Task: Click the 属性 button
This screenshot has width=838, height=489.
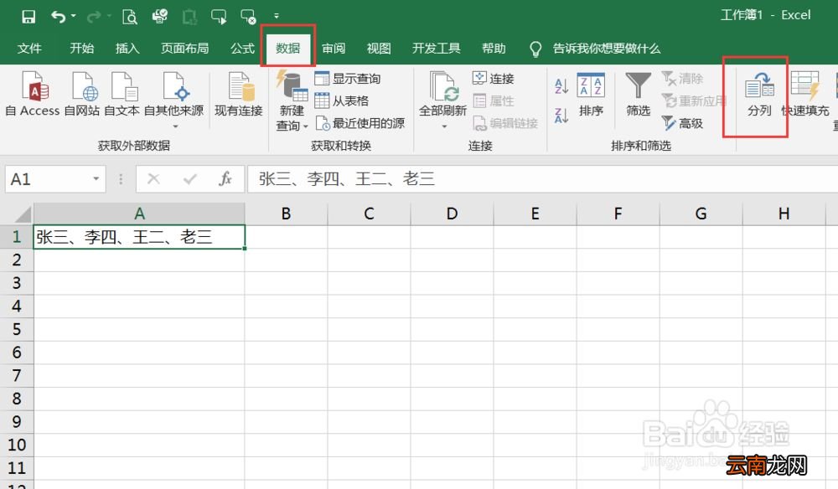Action: [494, 100]
